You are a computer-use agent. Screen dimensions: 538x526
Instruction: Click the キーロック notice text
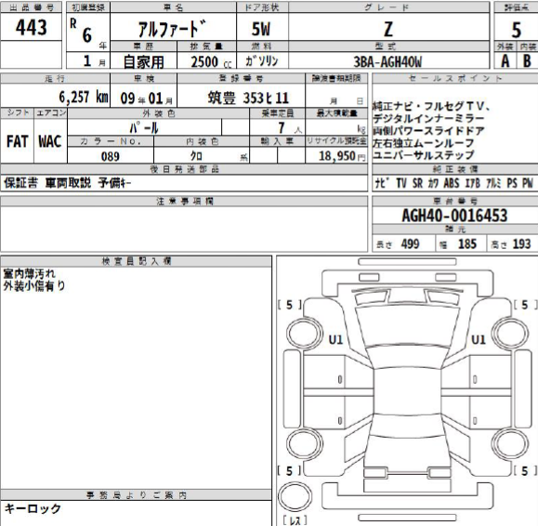33,508
